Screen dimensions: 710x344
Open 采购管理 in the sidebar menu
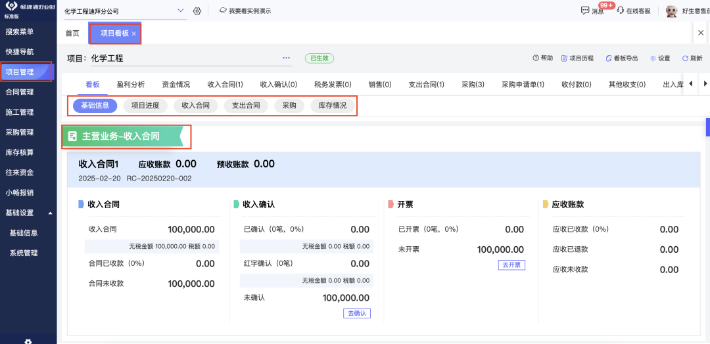20,133
